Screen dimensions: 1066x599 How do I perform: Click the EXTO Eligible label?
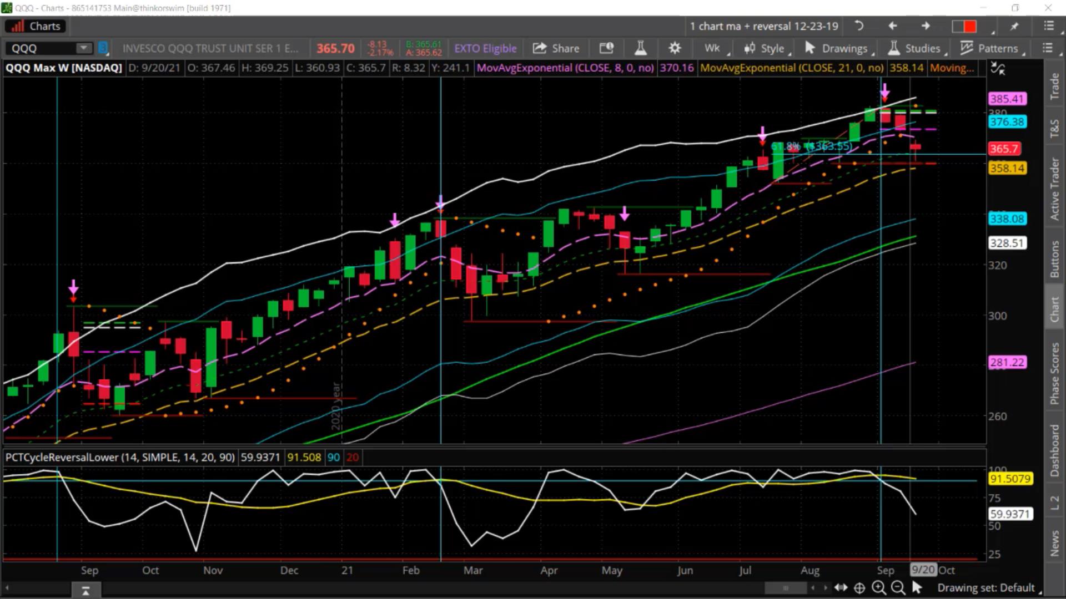[x=485, y=48]
